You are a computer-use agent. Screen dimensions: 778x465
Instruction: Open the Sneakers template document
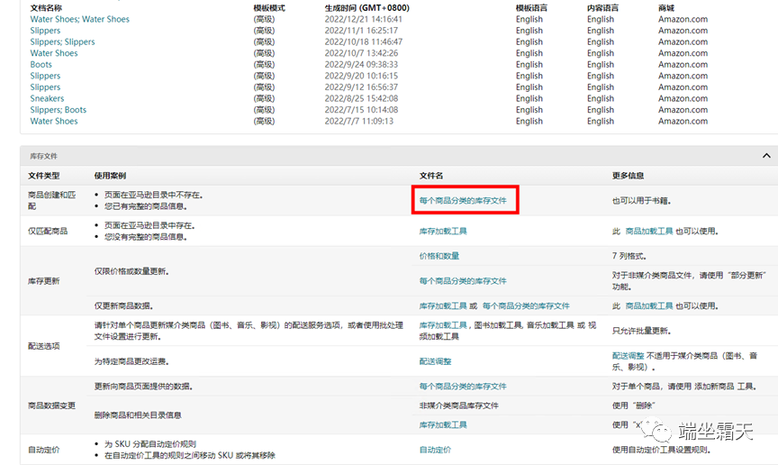47,98
